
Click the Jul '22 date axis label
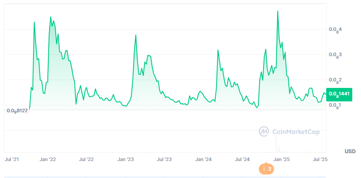[87, 159]
